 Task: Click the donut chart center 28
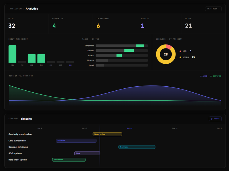point(166,54)
